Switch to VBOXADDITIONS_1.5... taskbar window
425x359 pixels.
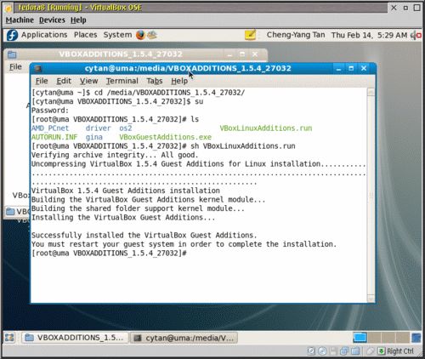tap(75, 338)
